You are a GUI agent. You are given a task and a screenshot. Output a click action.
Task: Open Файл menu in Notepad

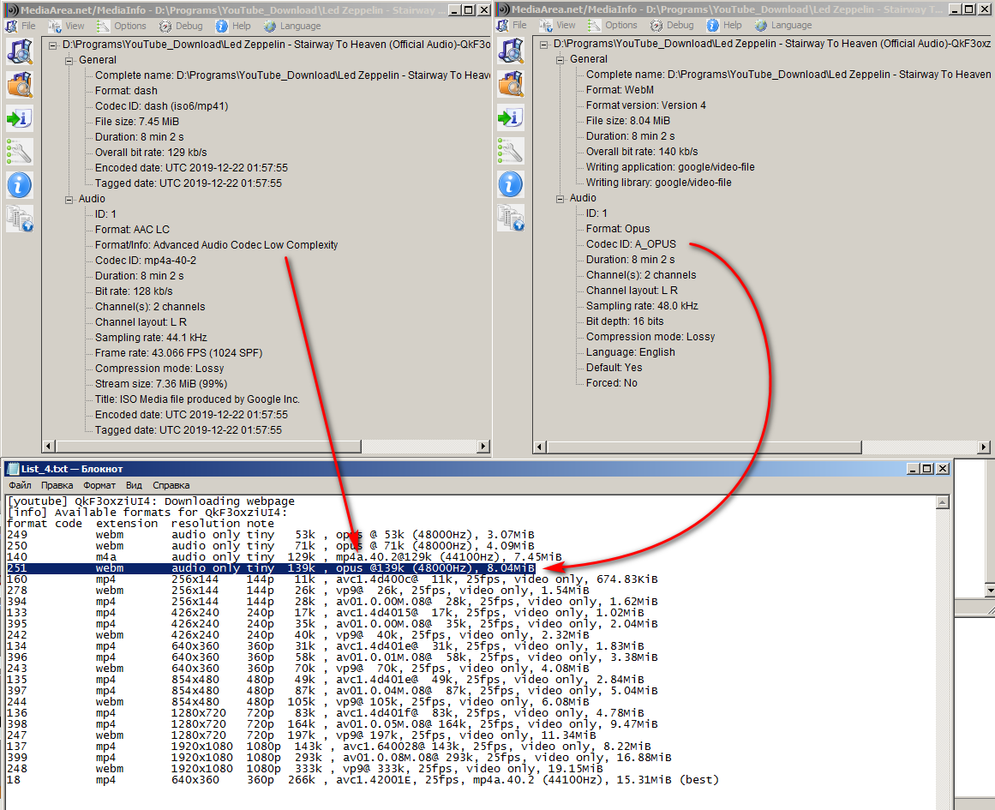tap(20, 485)
